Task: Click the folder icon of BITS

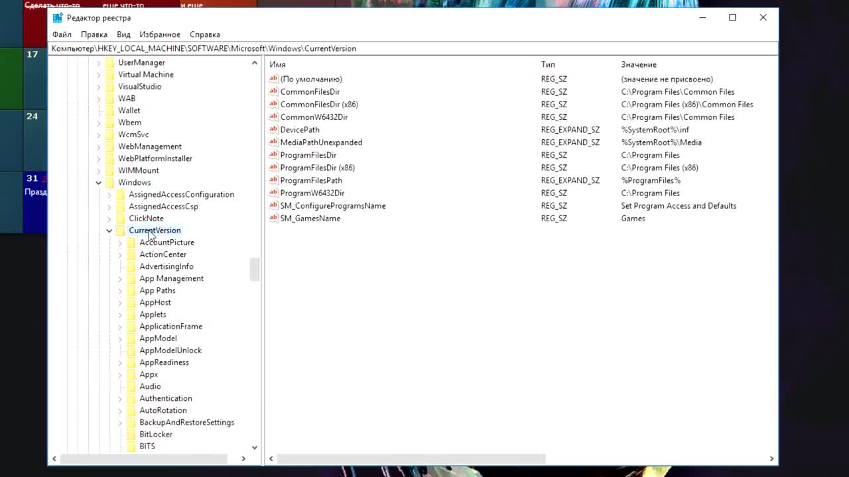Action: [131, 447]
